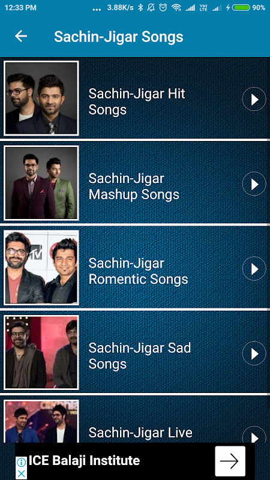270x480 pixels.
Task: Play Sachin-Jigar Romentic Songs
Action: click(254, 269)
